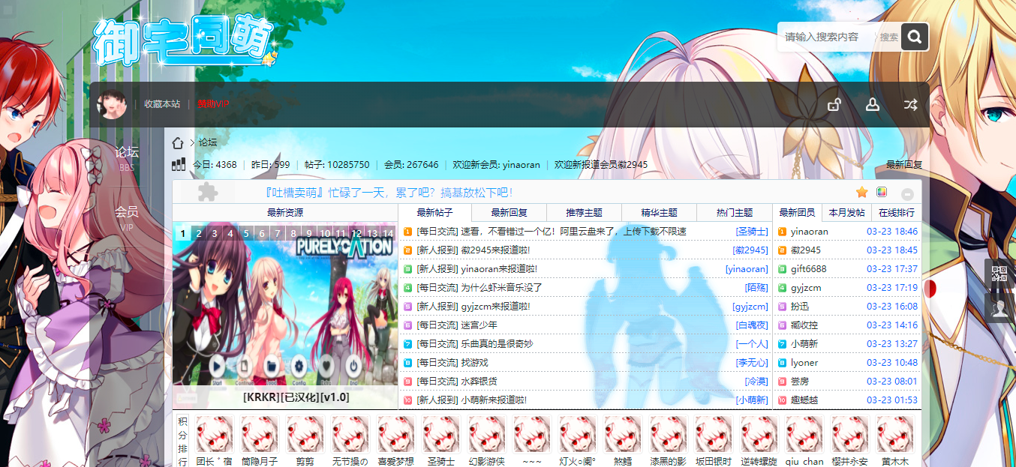Open avatar of user 坂田银时
This screenshot has height=467, width=1016.
point(714,435)
